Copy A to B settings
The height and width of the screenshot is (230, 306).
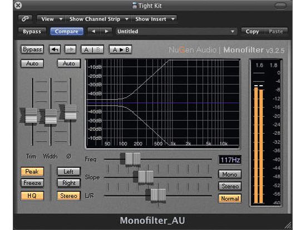pyautogui.click(x=121, y=50)
